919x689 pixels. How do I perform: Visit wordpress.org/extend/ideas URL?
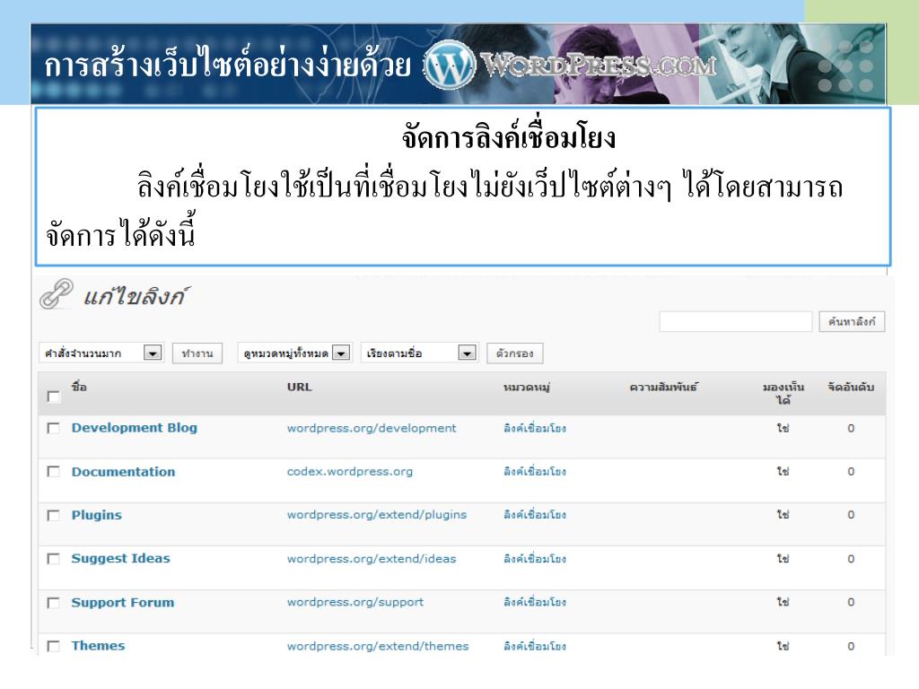click(372, 559)
